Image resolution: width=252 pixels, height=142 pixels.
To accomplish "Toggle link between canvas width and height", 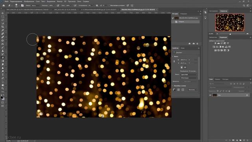I will (174, 62).
